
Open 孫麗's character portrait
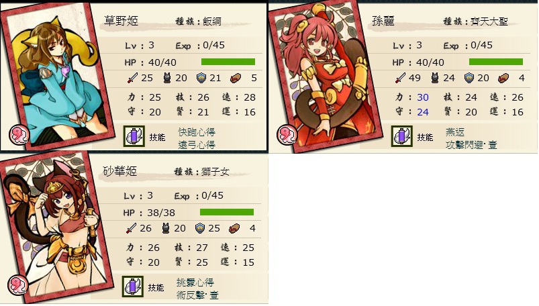[x=325, y=76]
